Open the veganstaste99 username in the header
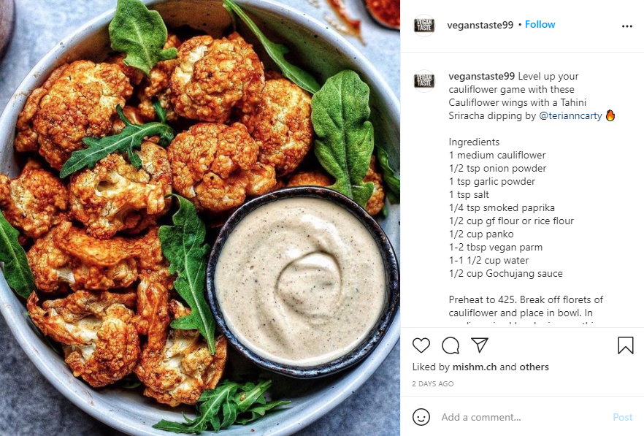Screen dimensions: 644x436 [480, 25]
